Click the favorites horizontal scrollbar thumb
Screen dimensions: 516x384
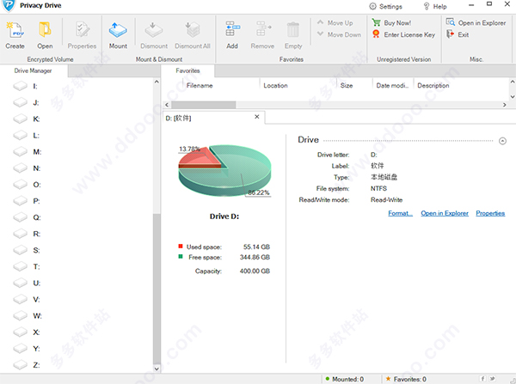point(203,105)
